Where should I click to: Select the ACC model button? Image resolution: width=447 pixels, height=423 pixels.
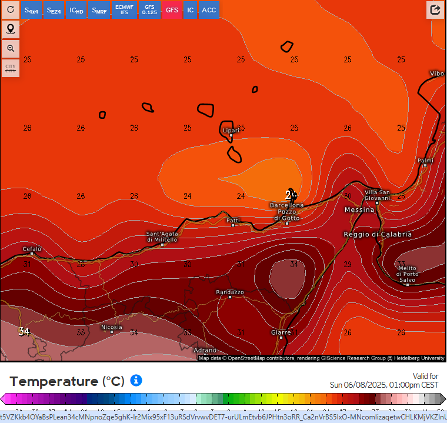click(209, 10)
